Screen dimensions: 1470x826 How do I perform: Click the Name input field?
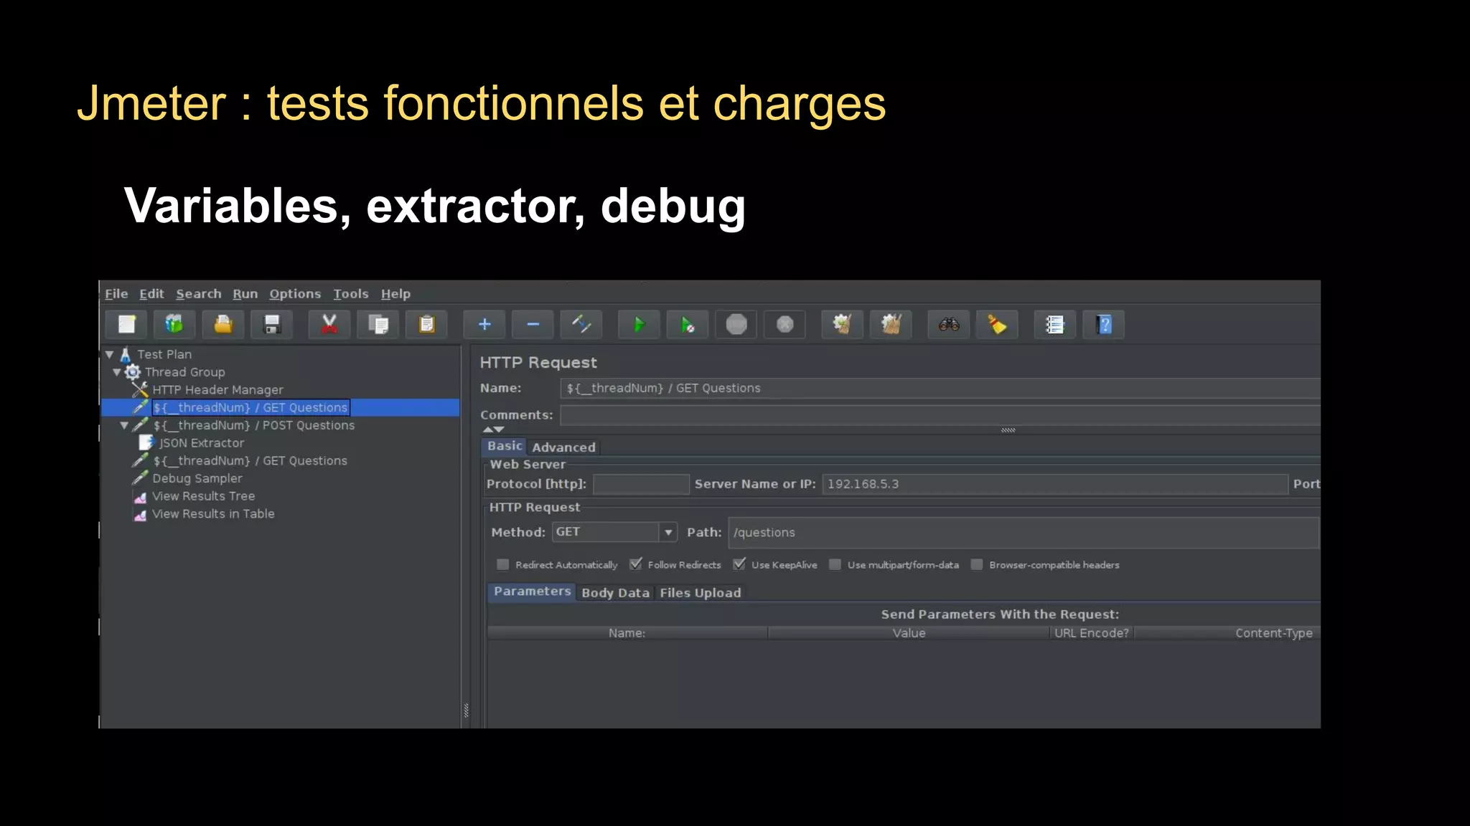pyautogui.click(x=940, y=388)
